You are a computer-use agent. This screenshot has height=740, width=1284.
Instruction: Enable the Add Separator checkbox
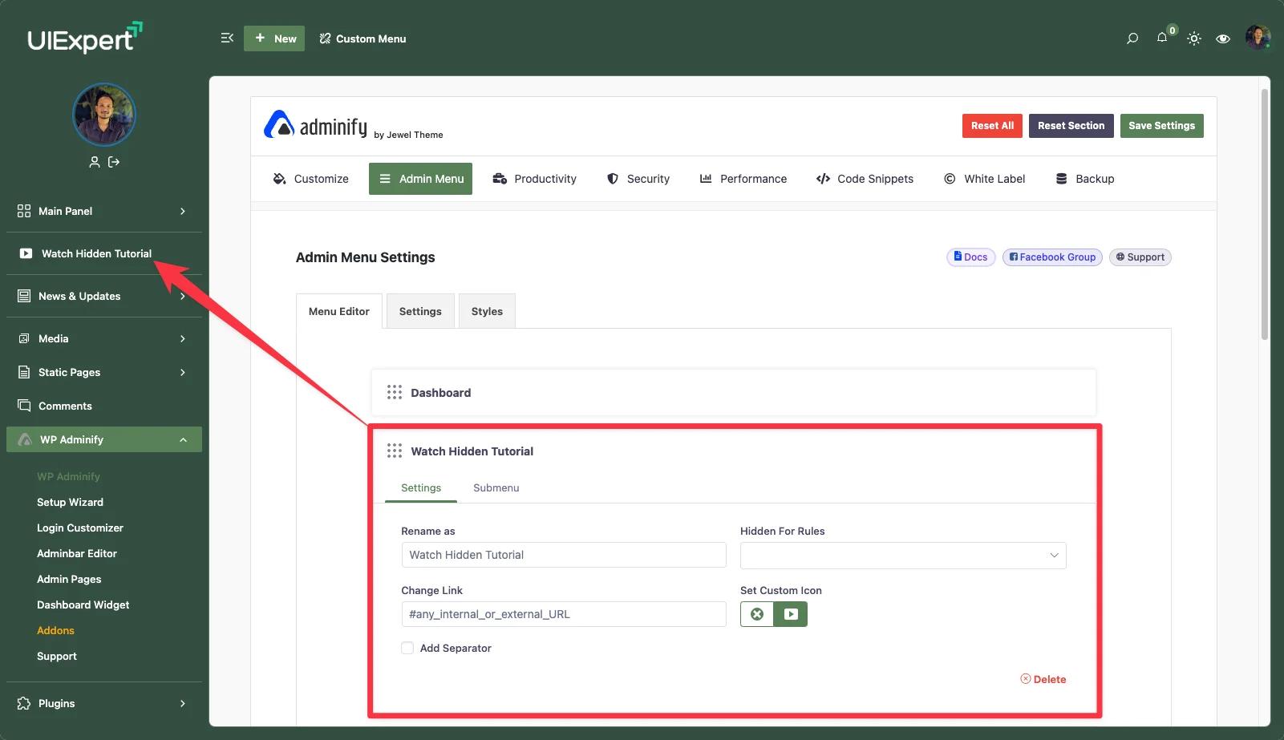(x=407, y=648)
